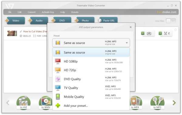Screen dimensions: 182x115
Task: Open the video cut scissors tool
Action: 166,33
